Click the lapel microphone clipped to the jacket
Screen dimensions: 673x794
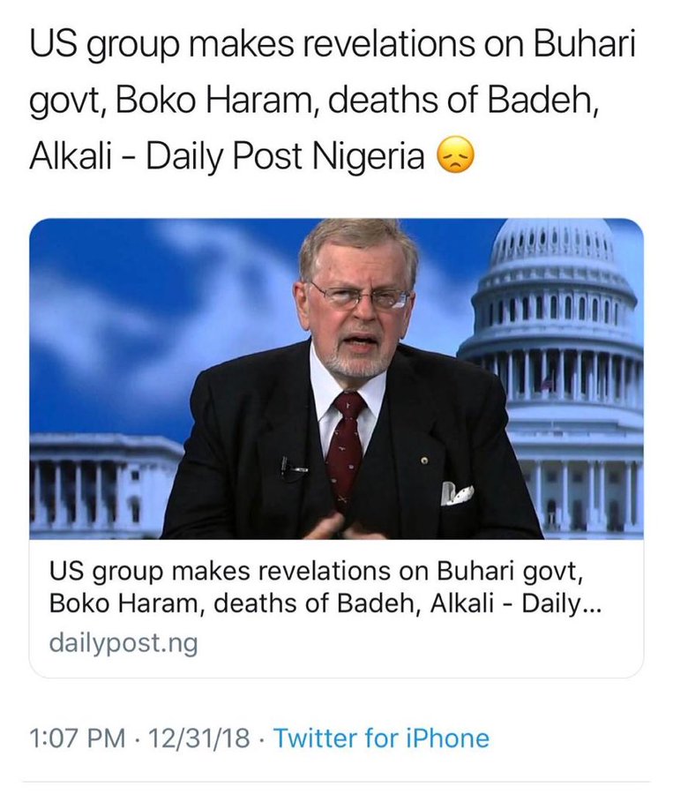[290, 463]
